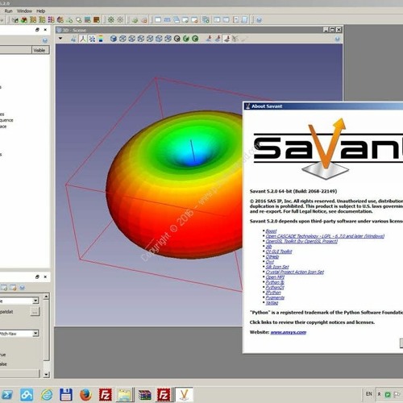Click the first green snowflake icon in main toolbar

tap(110, 19)
